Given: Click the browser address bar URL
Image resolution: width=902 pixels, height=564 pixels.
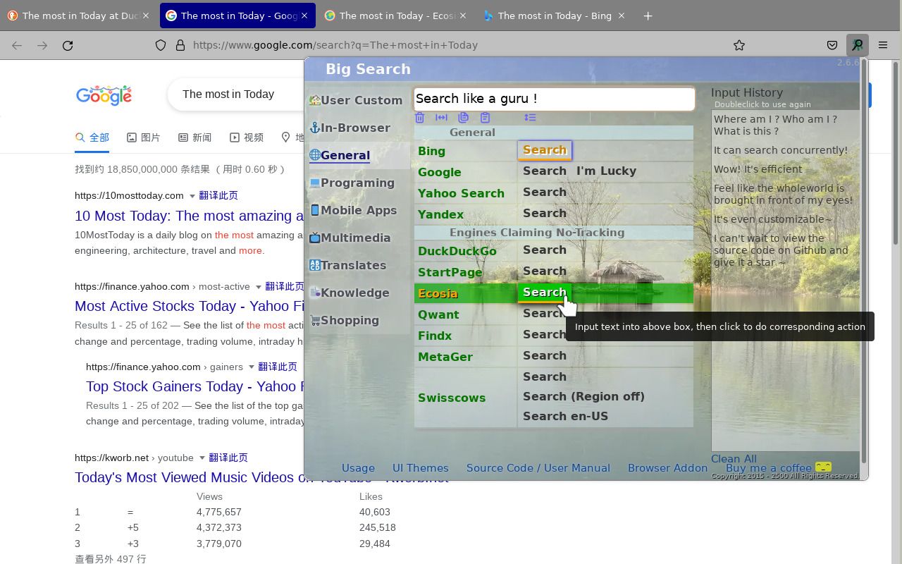Looking at the screenshot, I should point(335,45).
